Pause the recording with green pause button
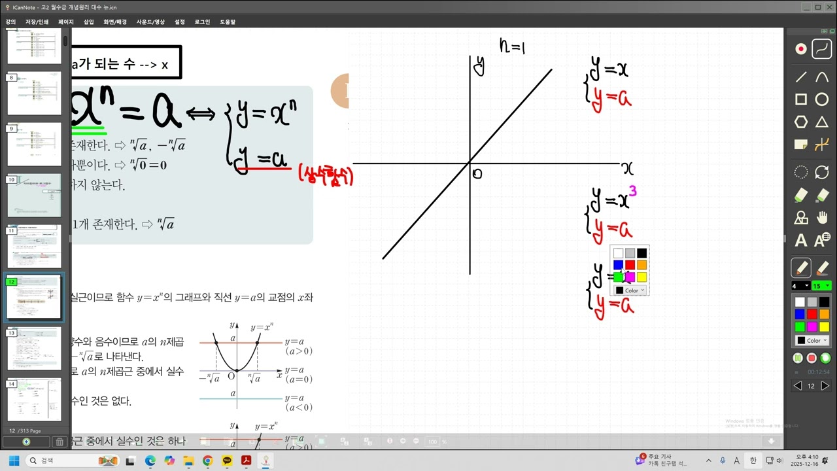This screenshot has height=471, width=837. [x=798, y=358]
